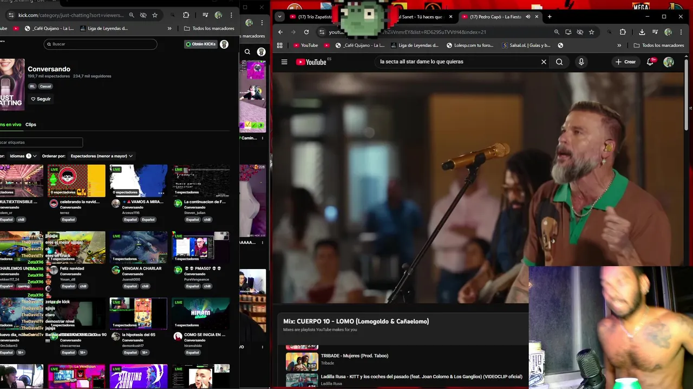Screen dimensions: 693x389
Task: Click the YouTube search box text
Action: 422,62
